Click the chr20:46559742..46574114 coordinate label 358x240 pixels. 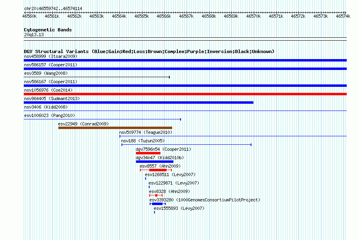(53, 8)
